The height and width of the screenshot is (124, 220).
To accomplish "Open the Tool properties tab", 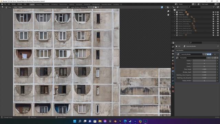I will (x=173, y=47).
